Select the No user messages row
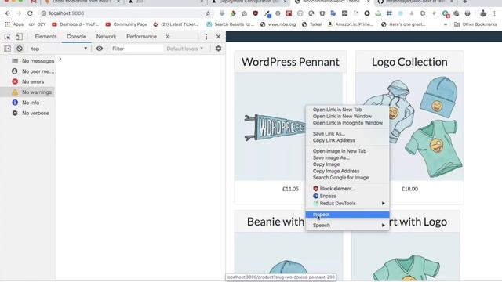The width and height of the screenshot is (502, 282). [x=27, y=71]
